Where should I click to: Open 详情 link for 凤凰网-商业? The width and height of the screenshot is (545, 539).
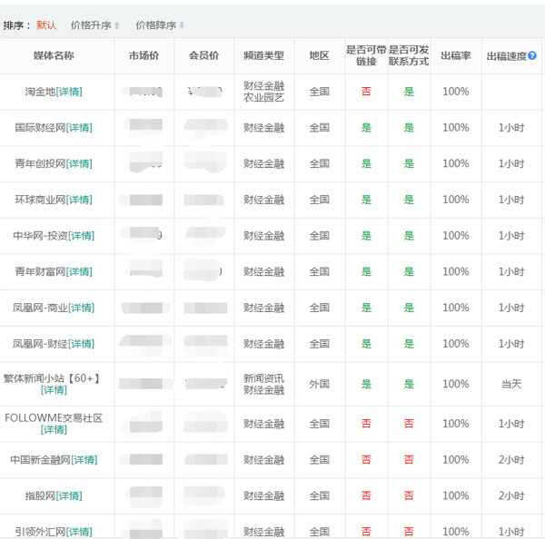(82, 308)
